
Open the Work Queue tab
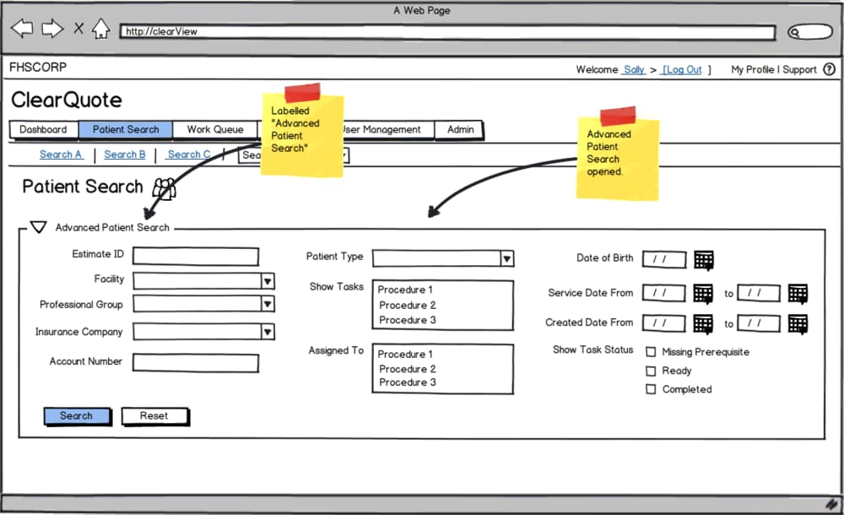point(214,129)
